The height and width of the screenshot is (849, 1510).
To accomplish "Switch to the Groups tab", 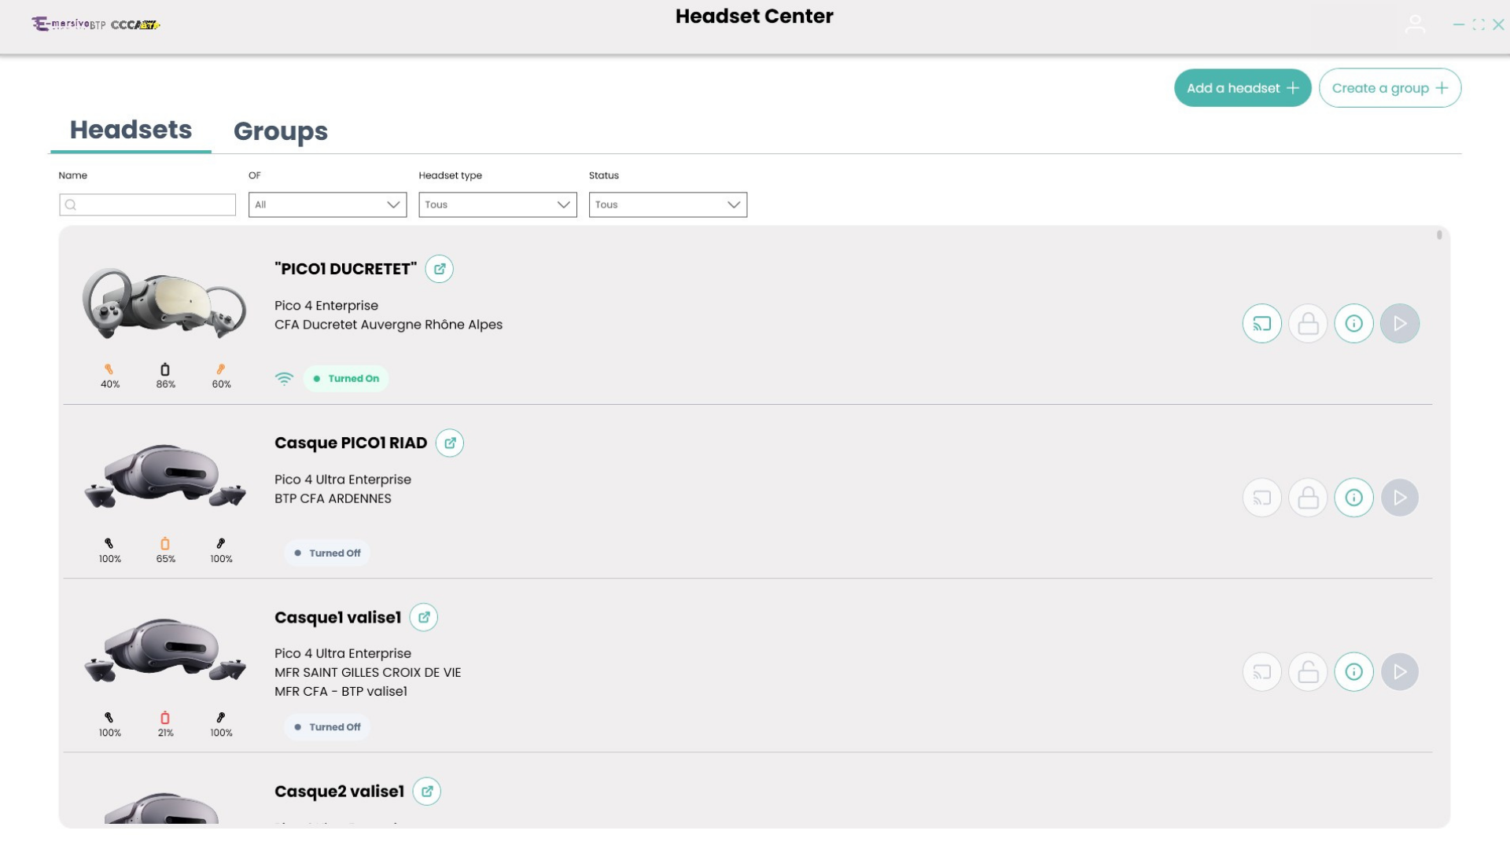I will (280, 131).
